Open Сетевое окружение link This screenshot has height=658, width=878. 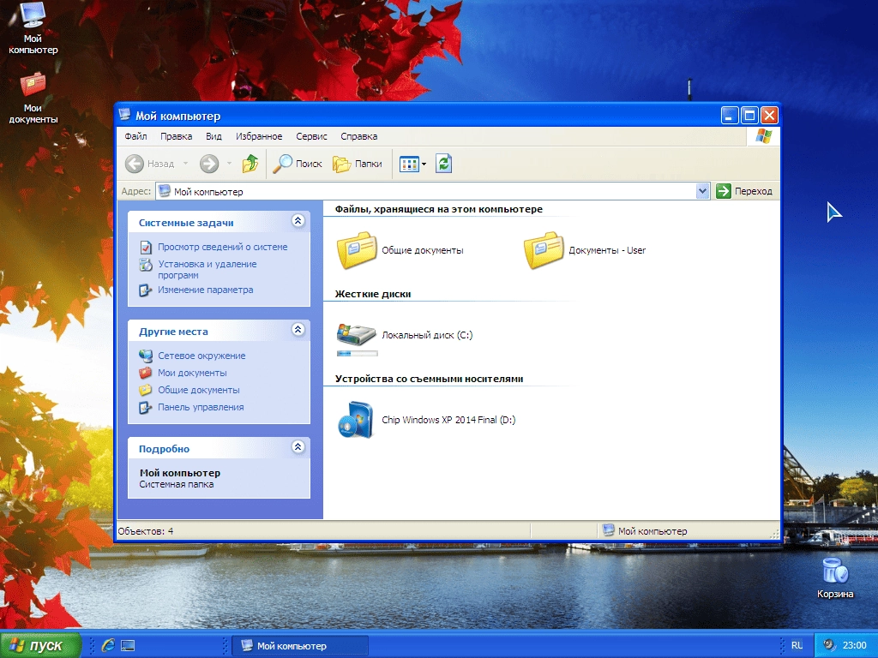(201, 356)
